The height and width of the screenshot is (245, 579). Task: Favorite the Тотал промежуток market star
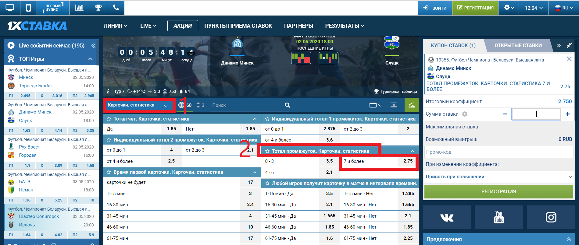pyautogui.click(x=267, y=151)
